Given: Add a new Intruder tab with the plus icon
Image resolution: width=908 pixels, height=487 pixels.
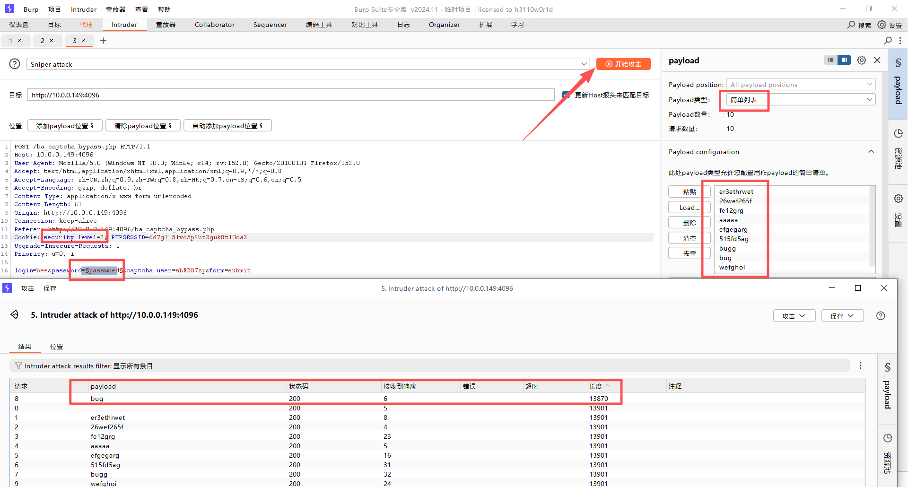Looking at the screenshot, I should [103, 41].
